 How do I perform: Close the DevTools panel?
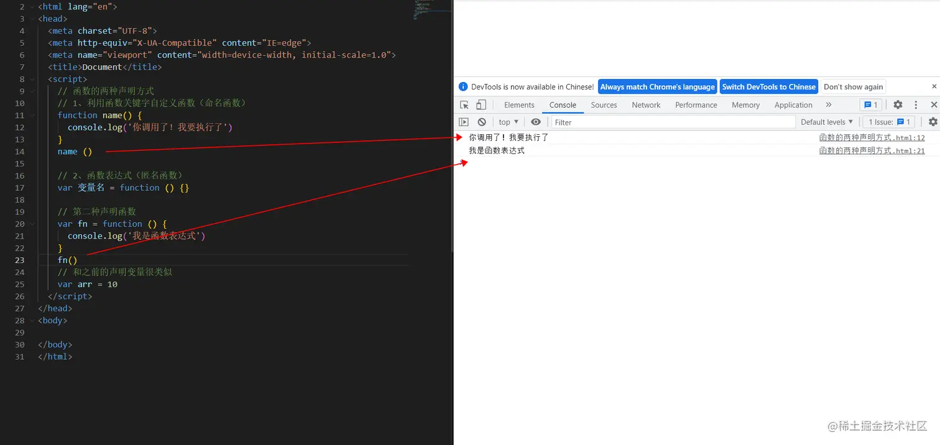pos(934,105)
